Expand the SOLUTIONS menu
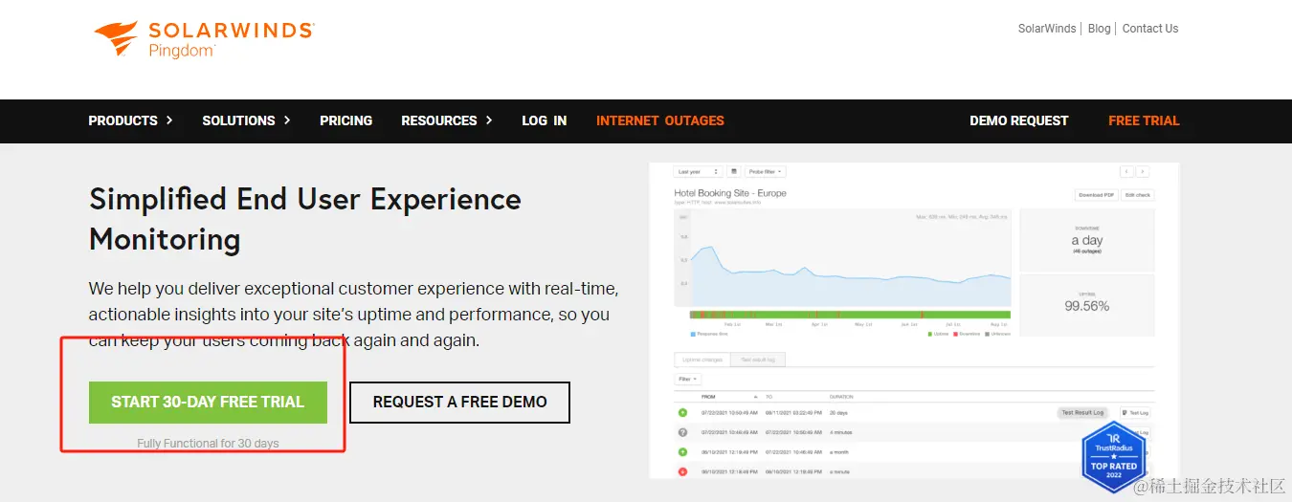This screenshot has width=1292, height=502. point(247,120)
